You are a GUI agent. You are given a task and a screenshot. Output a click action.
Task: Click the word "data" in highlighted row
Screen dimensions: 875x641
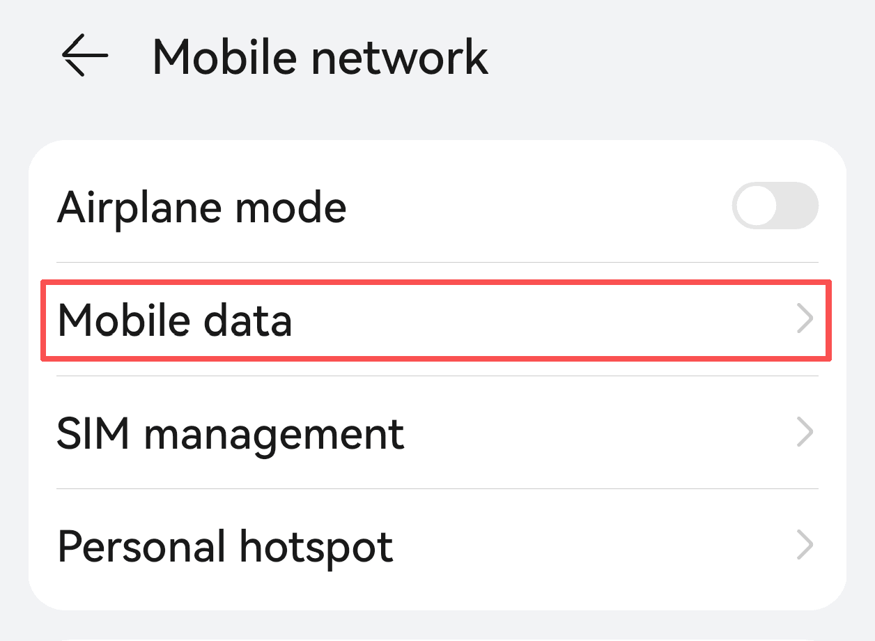point(247,320)
